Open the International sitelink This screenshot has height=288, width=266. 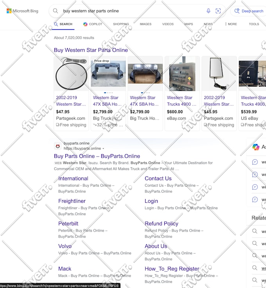(73, 178)
